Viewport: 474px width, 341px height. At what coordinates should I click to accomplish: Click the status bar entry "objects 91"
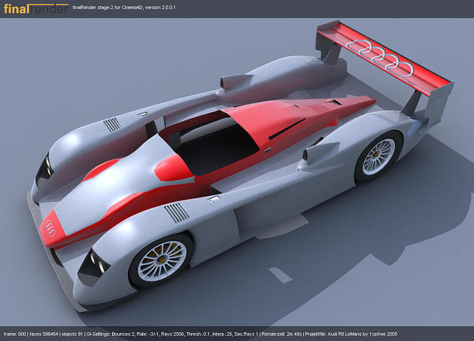(72, 334)
